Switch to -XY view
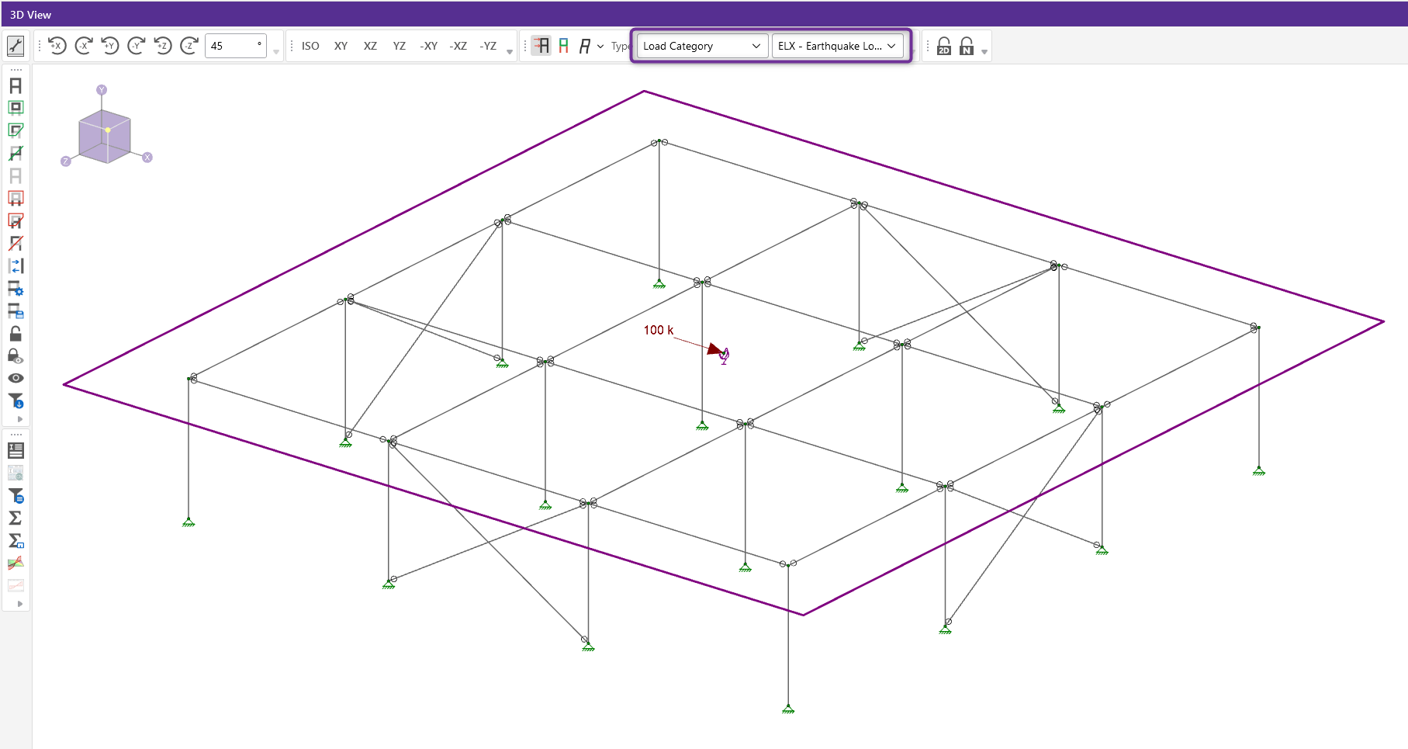Viewport: 1408px width, 749px height. (429, 46)
